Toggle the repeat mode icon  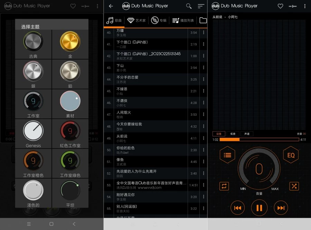pyautogui.click(x=224, y=186)
